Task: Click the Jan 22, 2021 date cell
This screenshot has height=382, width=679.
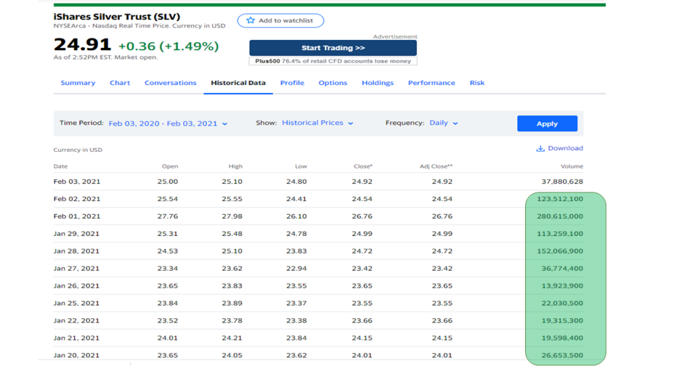Action: point(77,320)
